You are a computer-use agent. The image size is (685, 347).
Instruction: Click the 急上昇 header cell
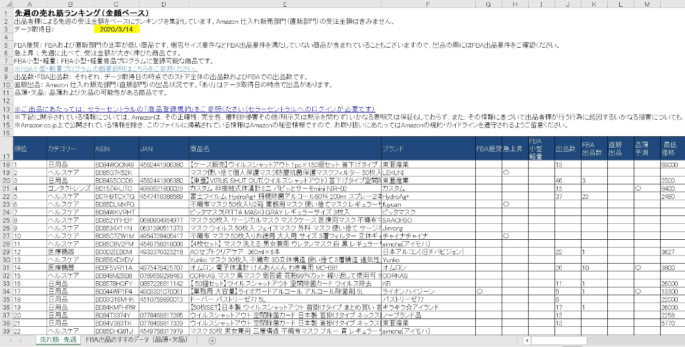point(515,149)
